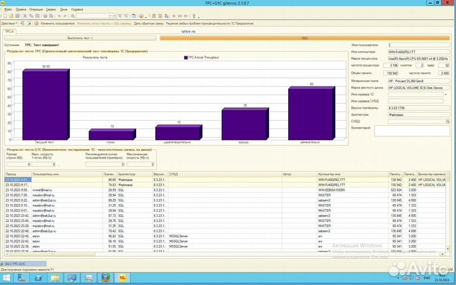Image resolution: width=456 pixels, height=285 pixels.
Task: Open the search text dropdown arrow
Action: click(110, 16)
